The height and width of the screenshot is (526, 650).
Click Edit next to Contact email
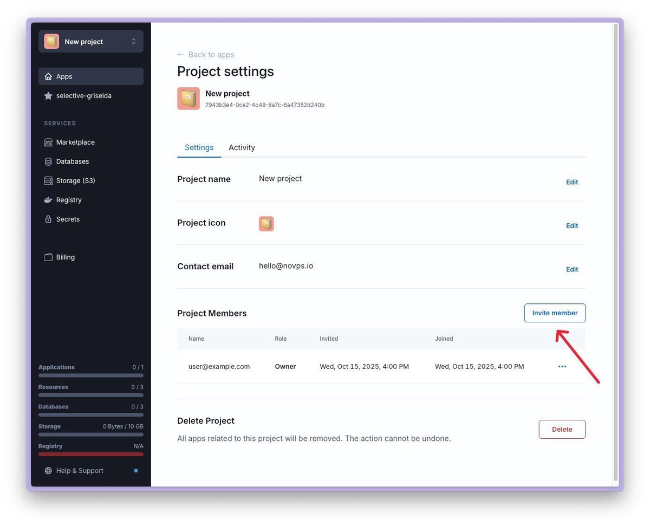coord(572,269)
